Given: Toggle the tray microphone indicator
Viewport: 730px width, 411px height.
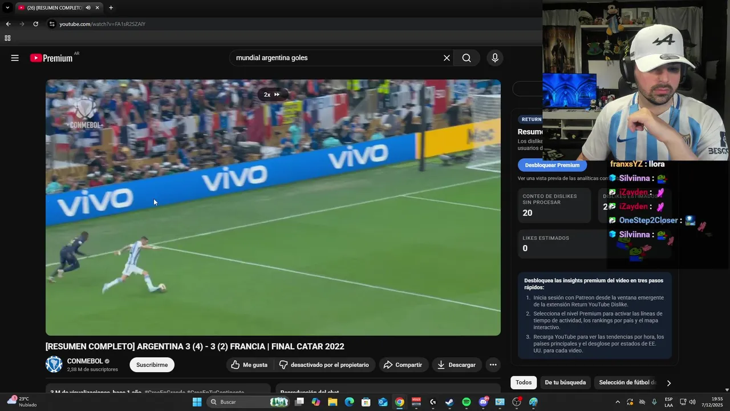Looking at the screenshot, I should tap(654, 402).
